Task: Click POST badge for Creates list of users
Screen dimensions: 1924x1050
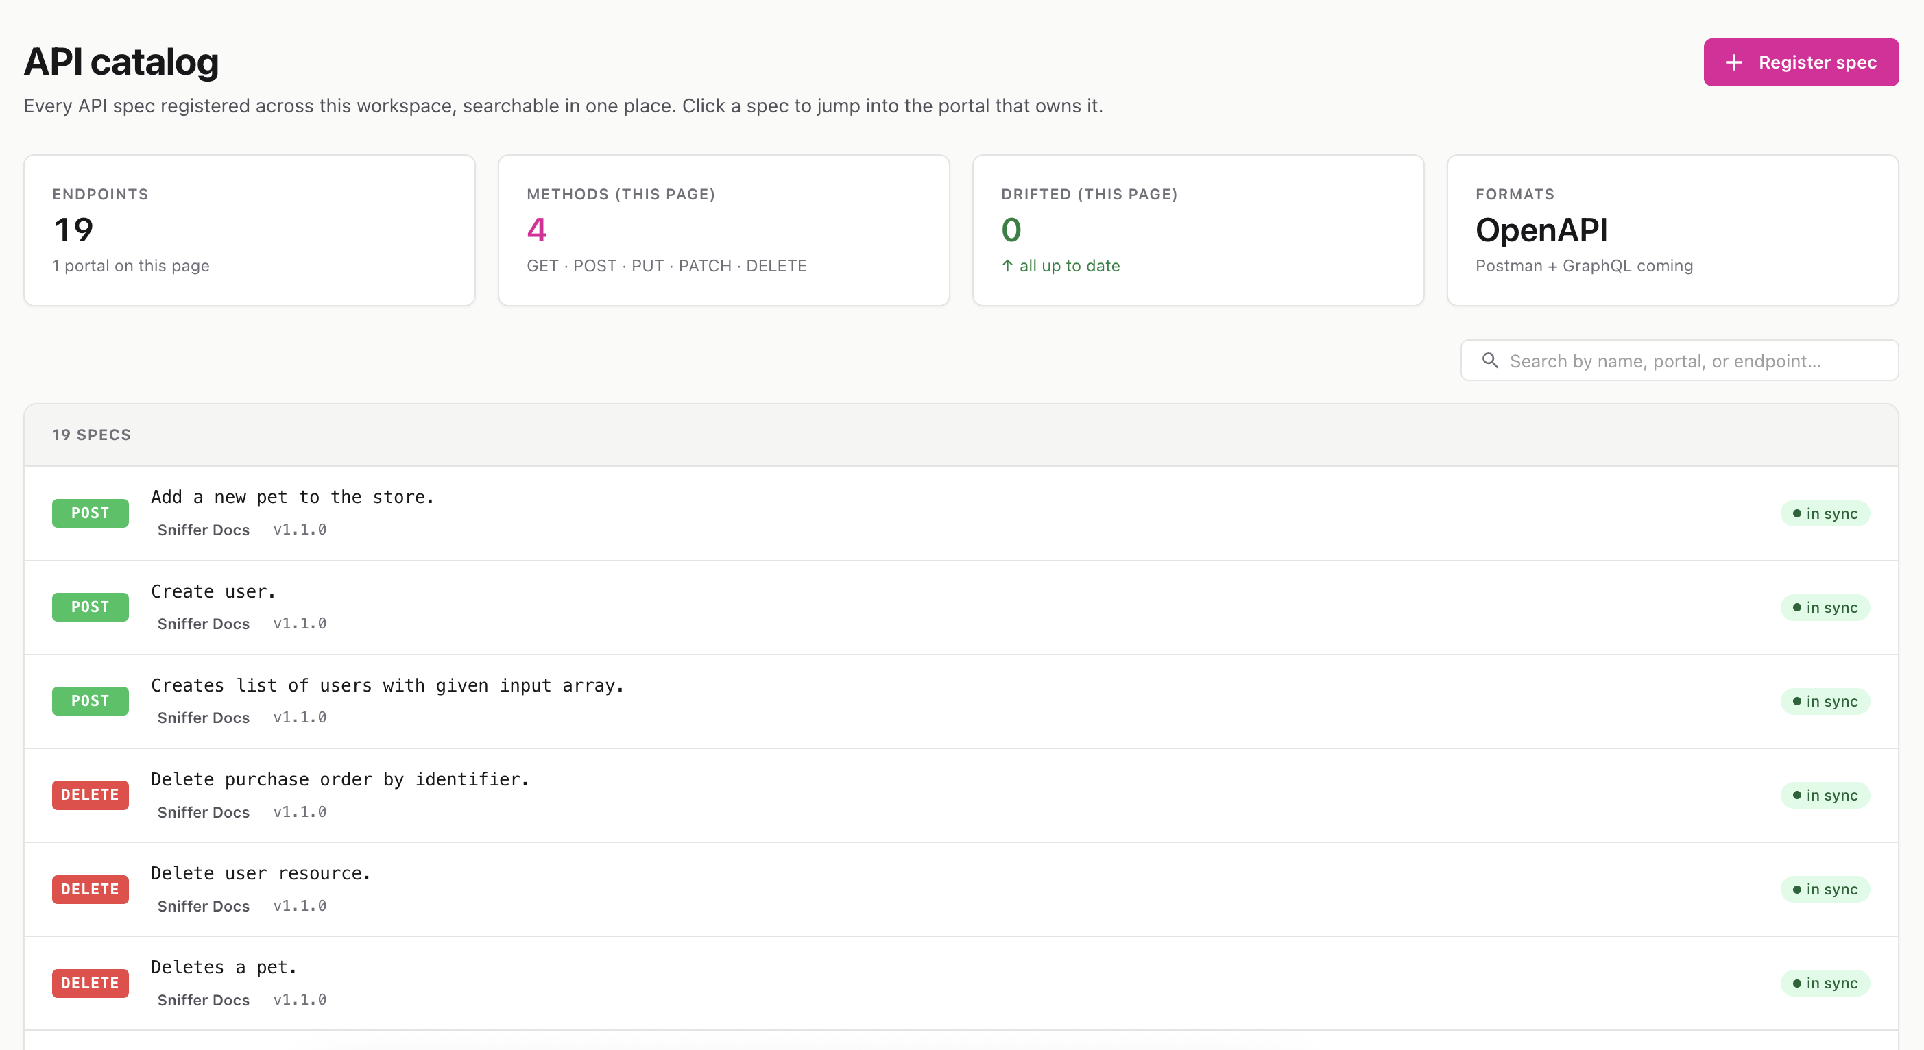Action: tap(91, 701)
